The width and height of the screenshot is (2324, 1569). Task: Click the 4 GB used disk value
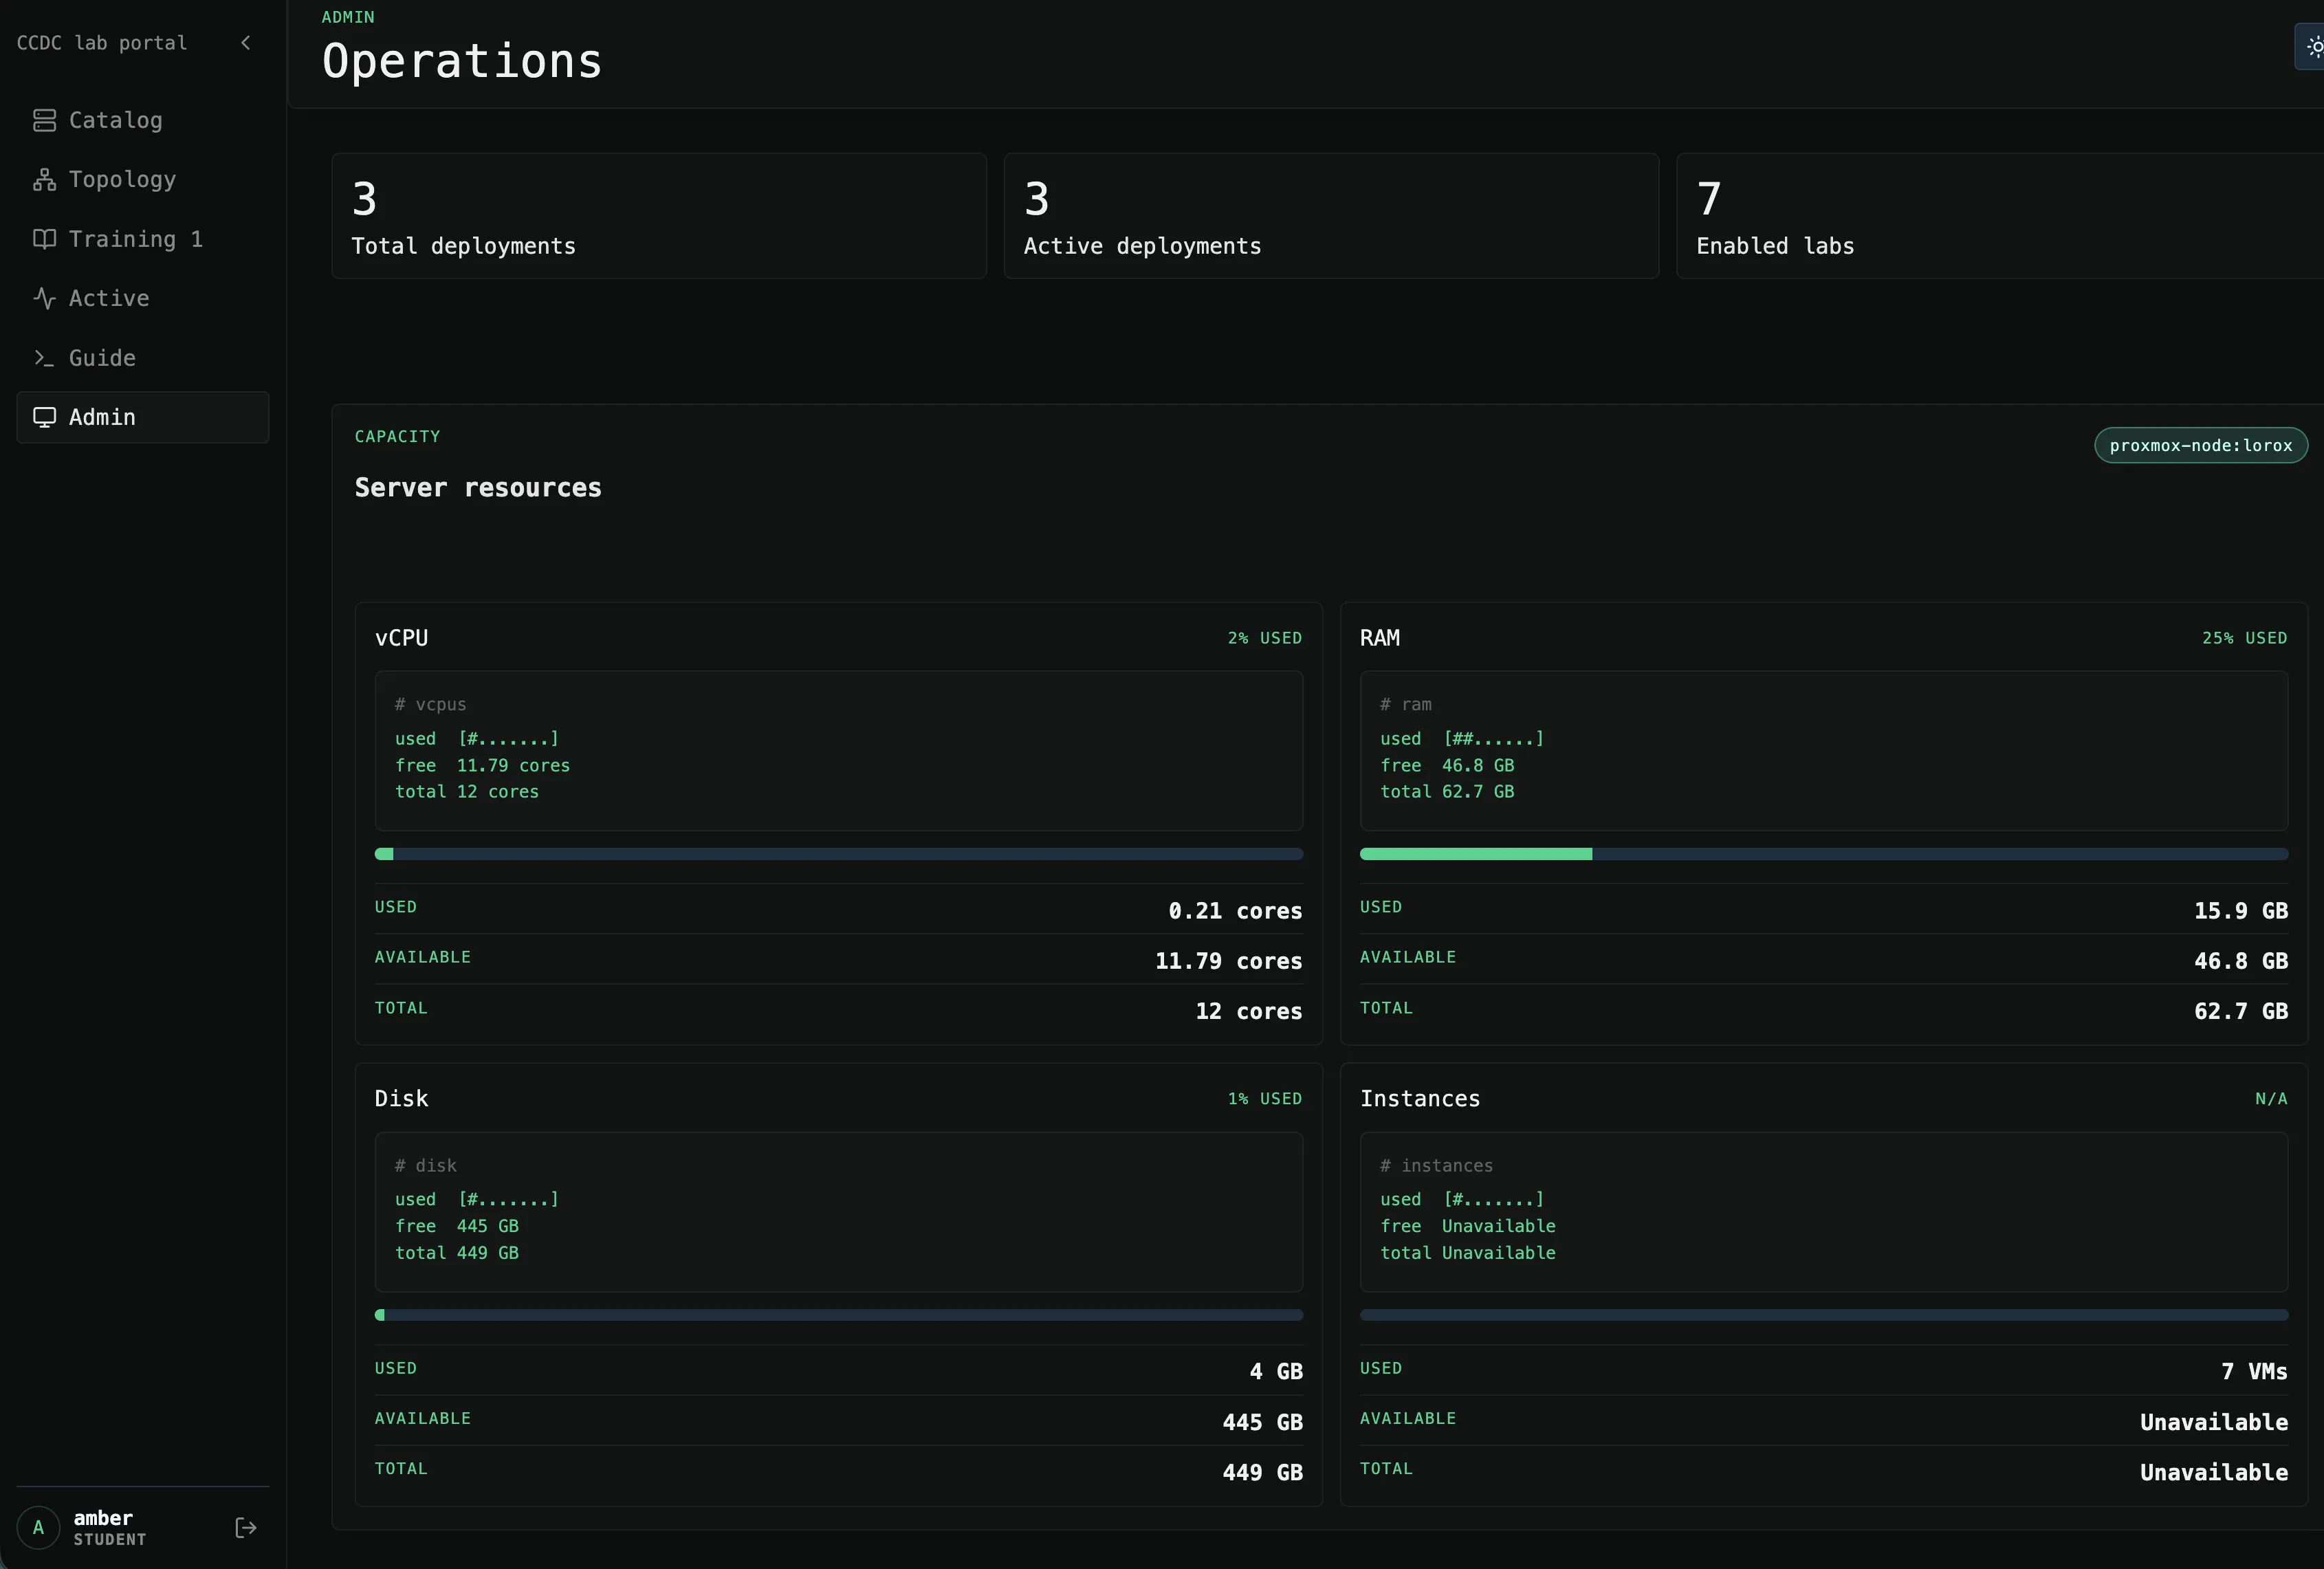pos(1276,1371)
